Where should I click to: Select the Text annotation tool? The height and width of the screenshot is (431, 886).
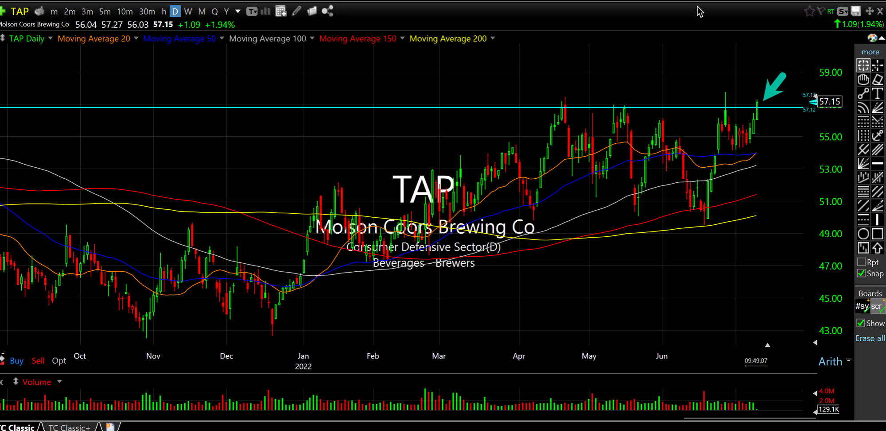click(x=878, y=94)
